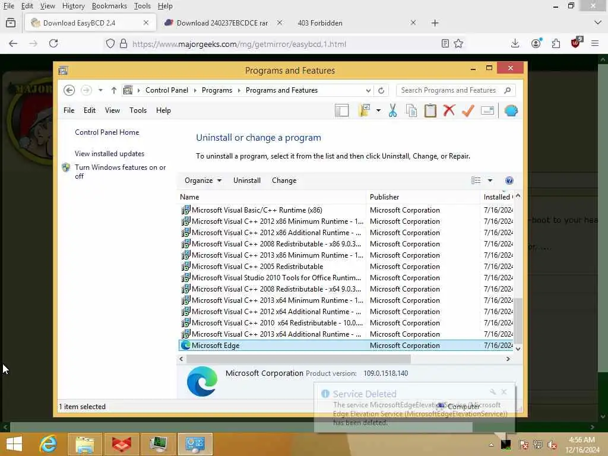Screen dimensions: 608x456
Task: Click the navigation pane layout icon in toolbar
Action: click(x=341, y=110)
